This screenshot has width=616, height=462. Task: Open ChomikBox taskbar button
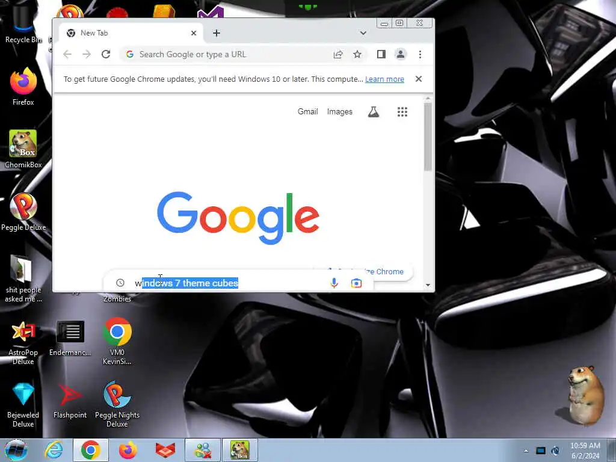click(240, 450)
